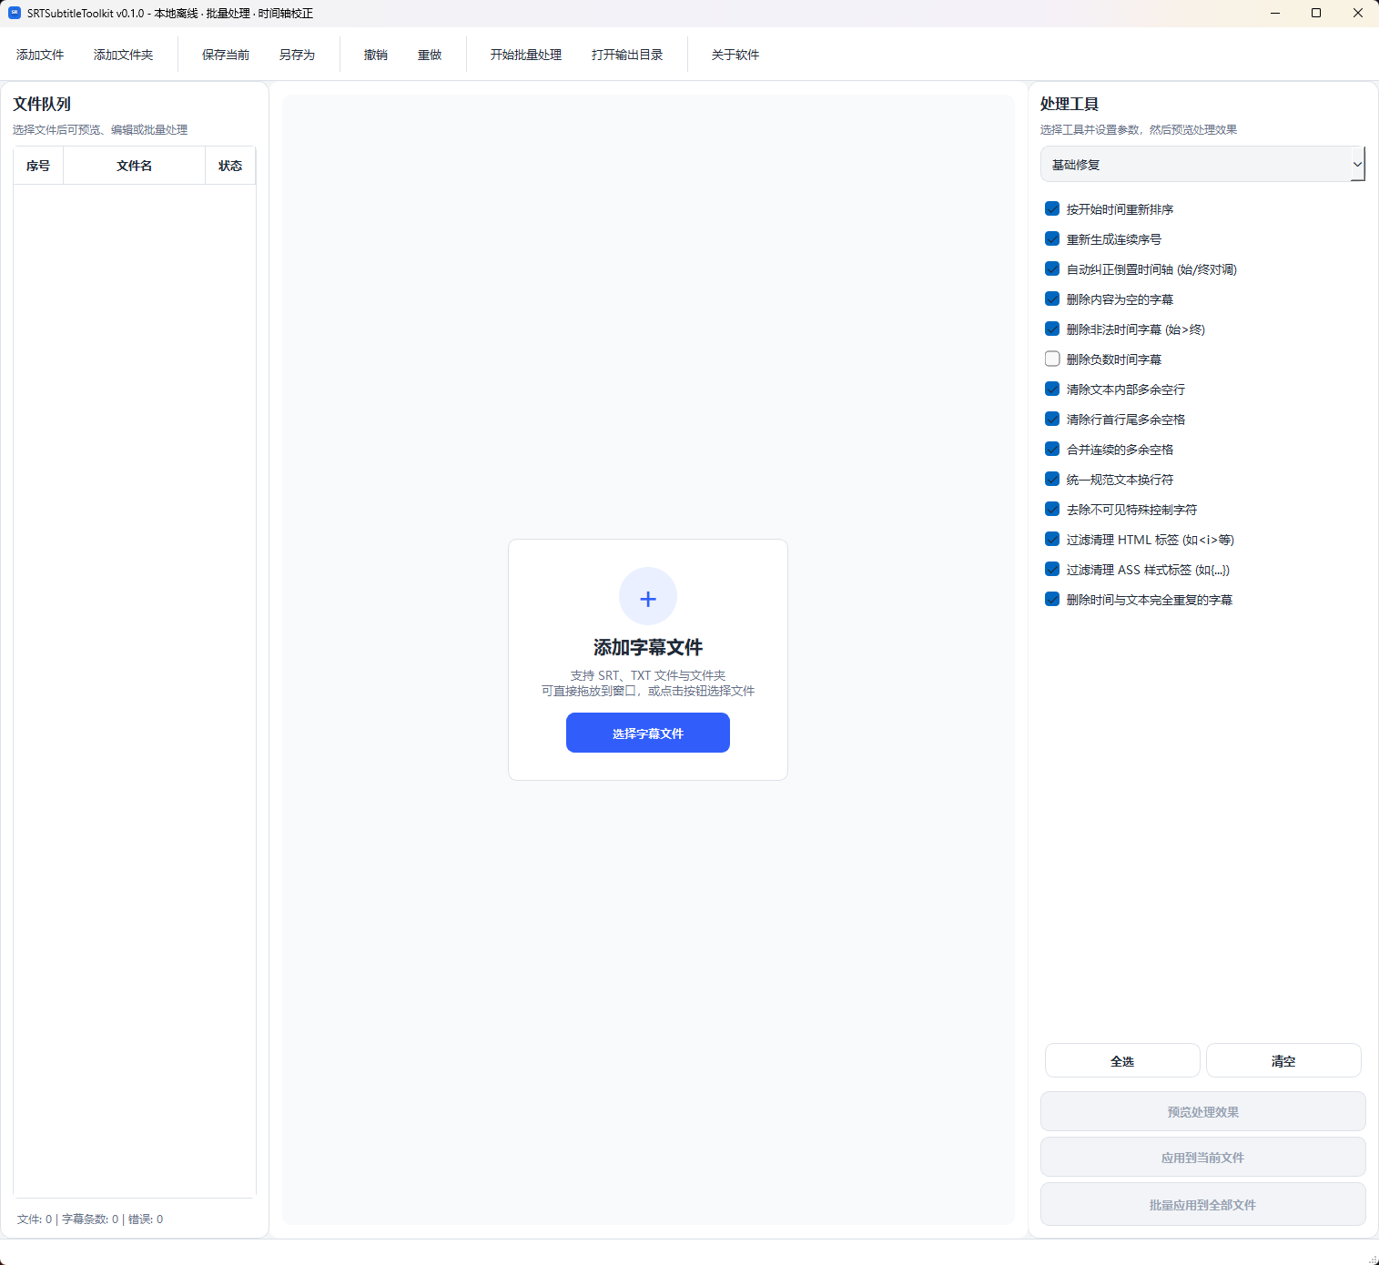Maximize the SRTSubtitleToolkit window
This screenshot has width=1379, height=1265.
pos(1316,13)
